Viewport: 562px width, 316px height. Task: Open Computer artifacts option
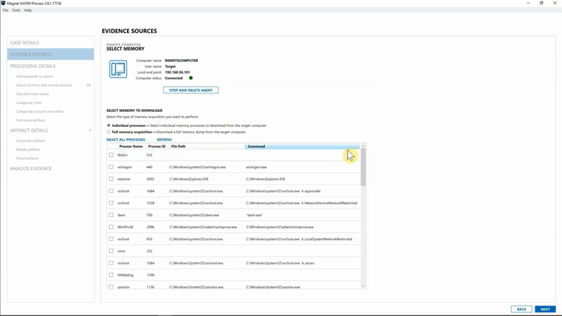[x=31, y=141]
